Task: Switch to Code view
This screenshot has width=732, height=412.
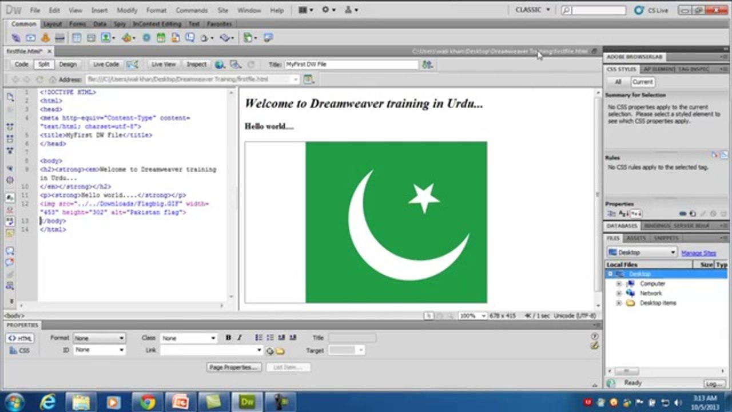Action: point(21,65)
